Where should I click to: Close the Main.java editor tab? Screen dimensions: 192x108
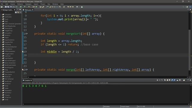tap(33, 10)
